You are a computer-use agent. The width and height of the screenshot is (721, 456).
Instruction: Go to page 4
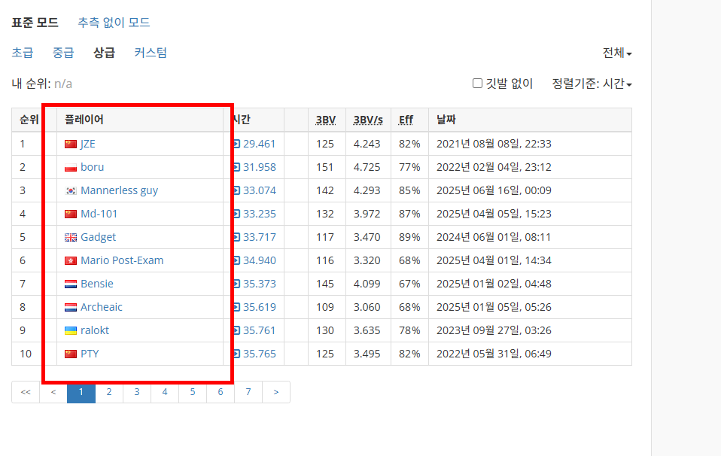[165, 392]
